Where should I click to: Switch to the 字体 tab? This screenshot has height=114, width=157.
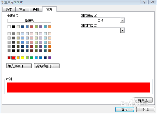coord(22,9)
